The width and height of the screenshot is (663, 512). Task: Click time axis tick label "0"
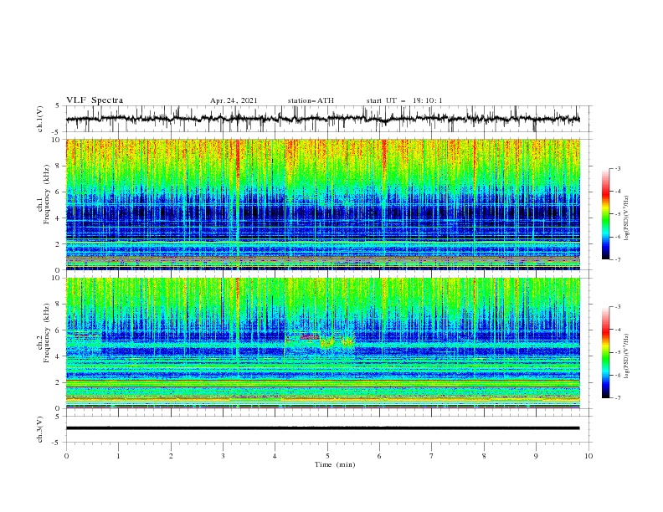click(66, 456)
